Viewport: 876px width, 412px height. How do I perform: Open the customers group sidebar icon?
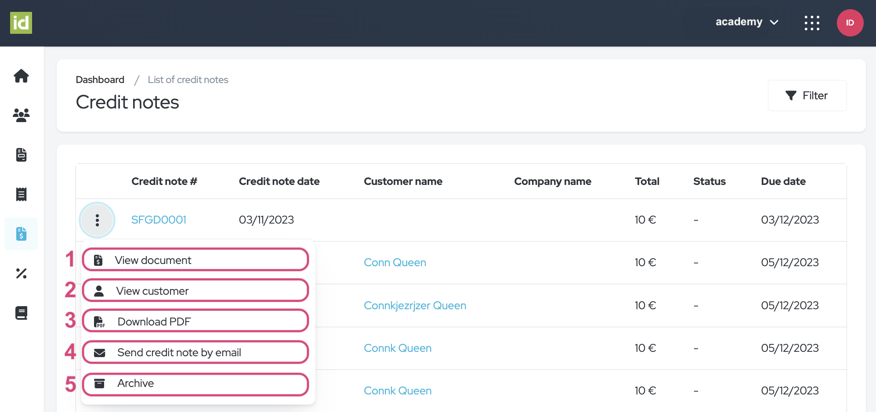tap(21, 115)
